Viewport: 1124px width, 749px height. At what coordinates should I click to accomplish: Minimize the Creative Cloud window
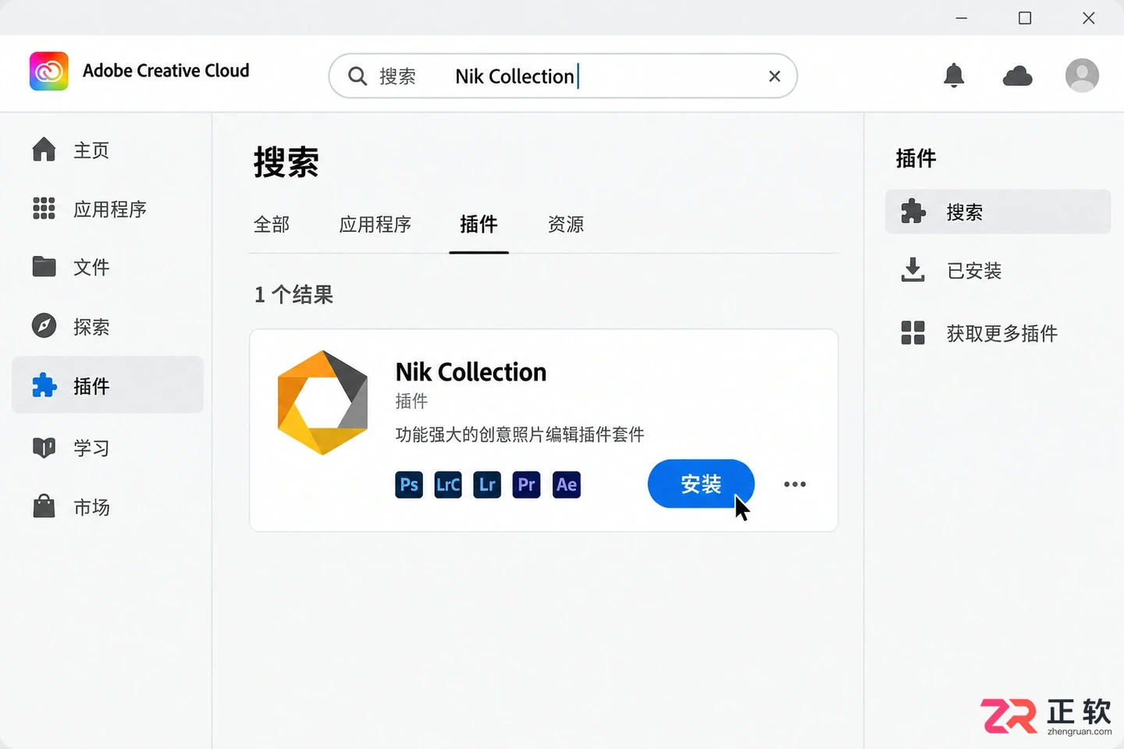(962, 18)
